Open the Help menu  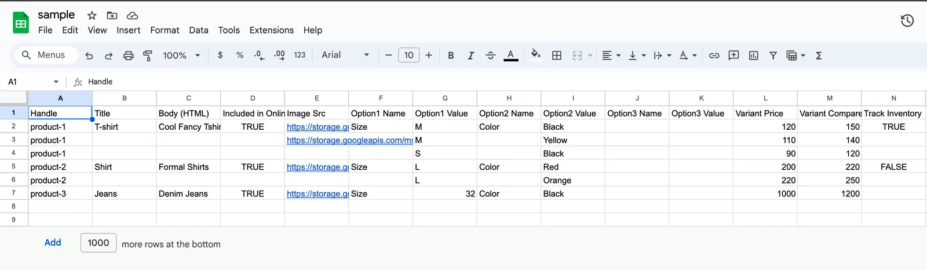click(313, 30)
